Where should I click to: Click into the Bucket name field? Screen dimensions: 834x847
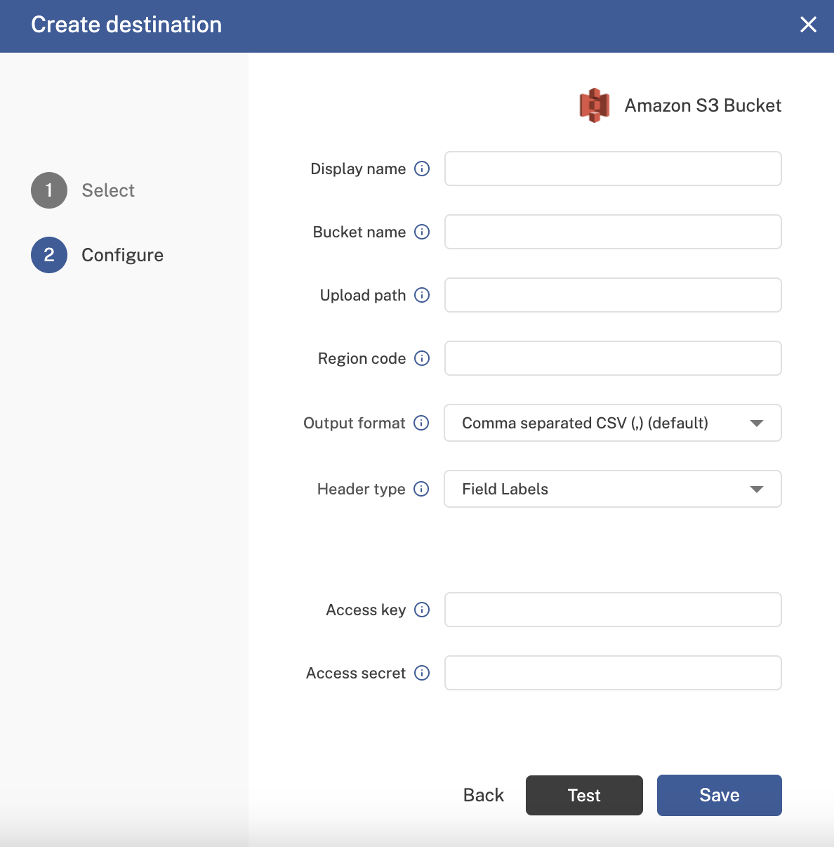612,232
